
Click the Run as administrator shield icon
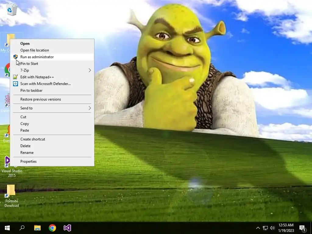pyautogui.click(x=16, y=57)
